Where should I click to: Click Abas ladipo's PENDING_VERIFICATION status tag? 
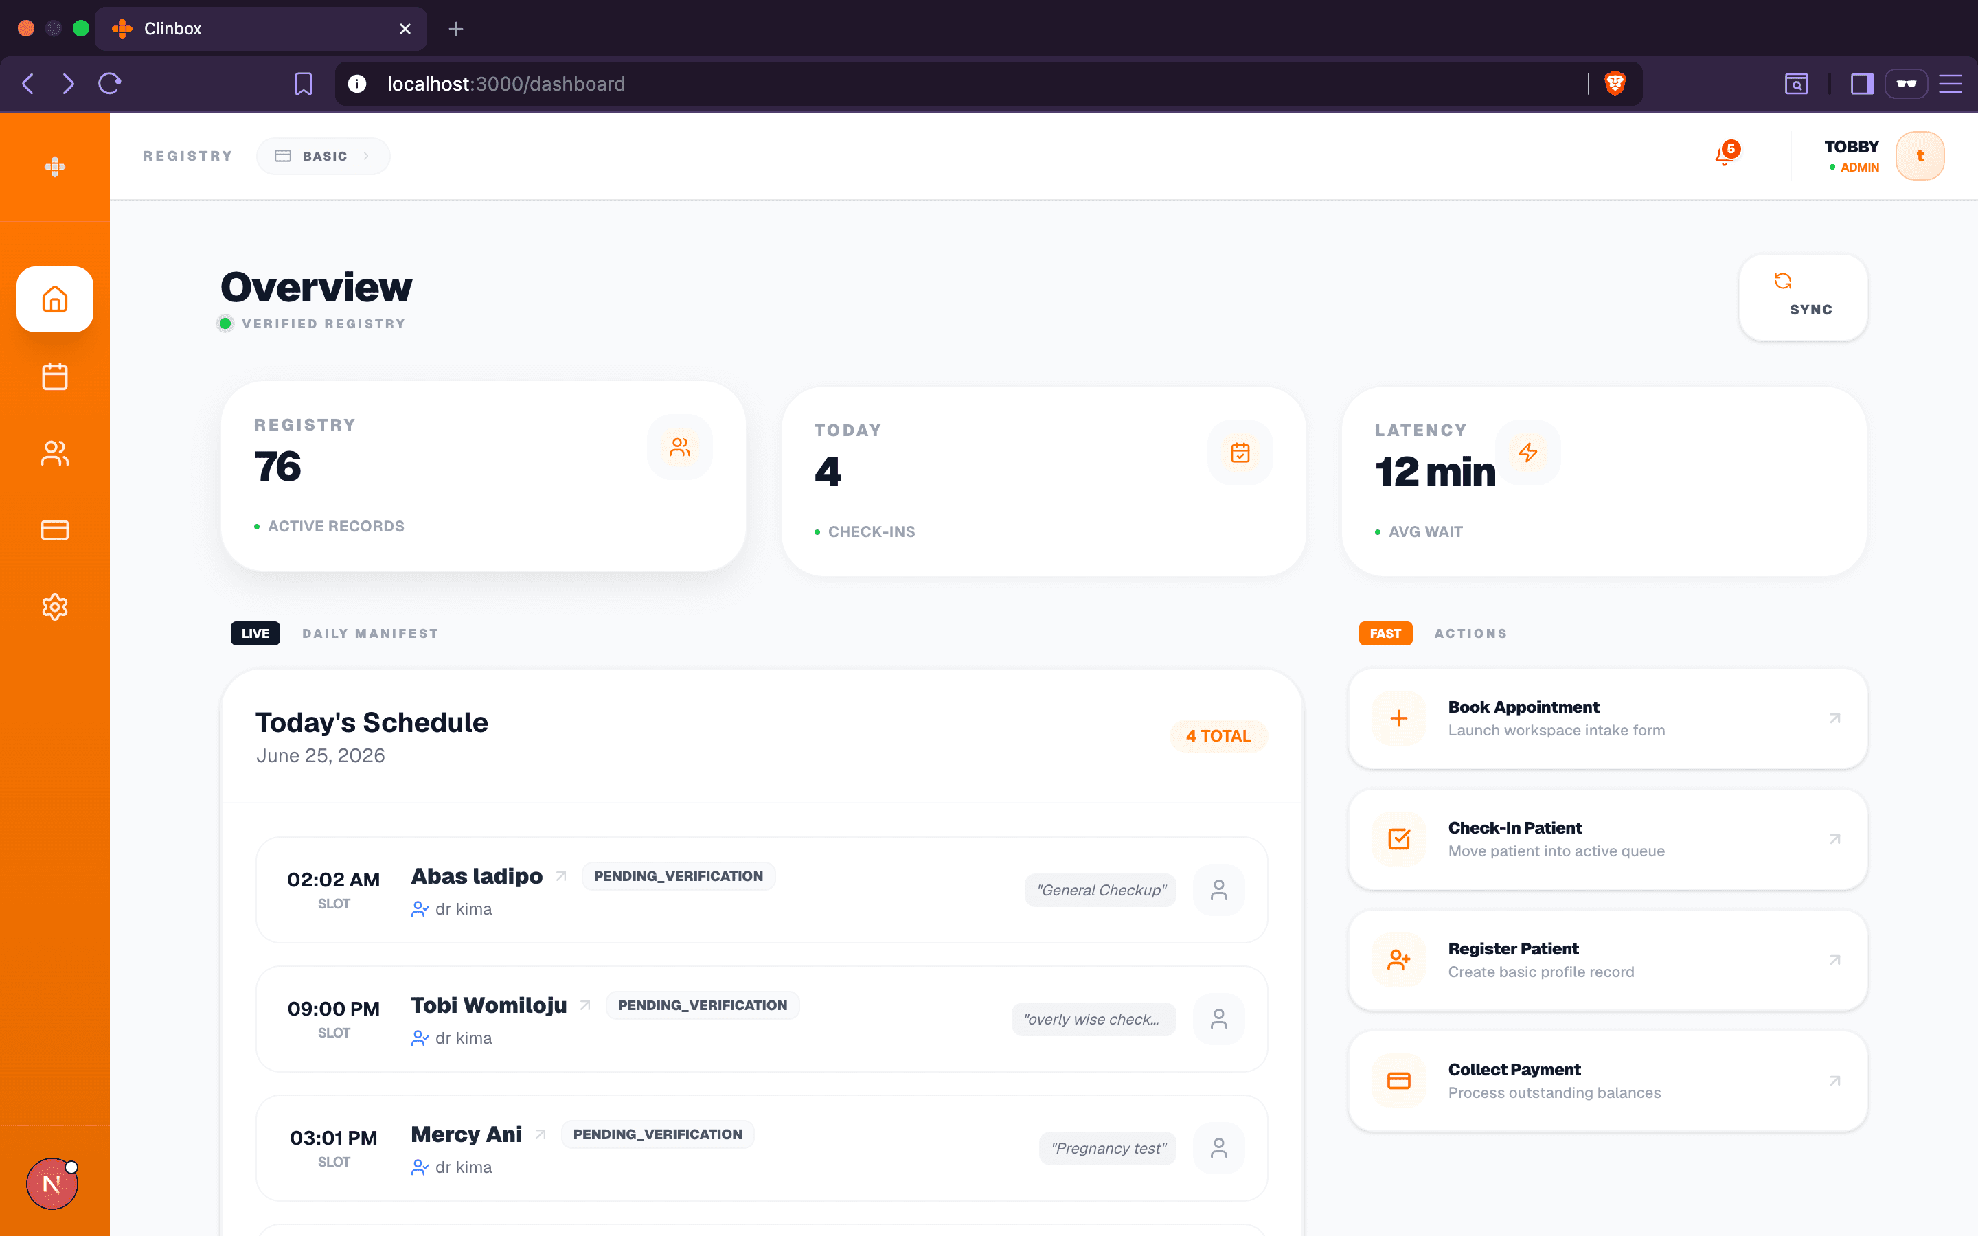point(679,876)
